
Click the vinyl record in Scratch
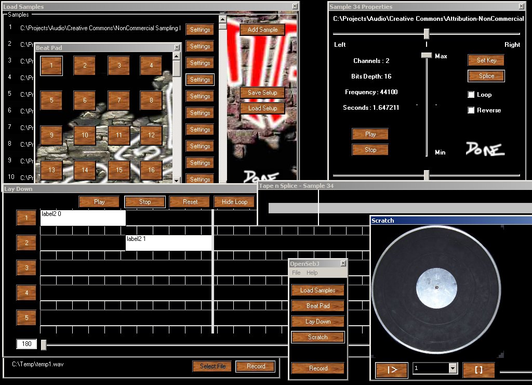[436, 289]
